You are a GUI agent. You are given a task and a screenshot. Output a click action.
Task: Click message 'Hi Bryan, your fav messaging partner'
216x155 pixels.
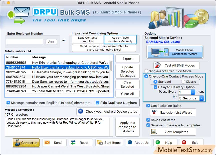pyautogui.click(x=70, y=77)
